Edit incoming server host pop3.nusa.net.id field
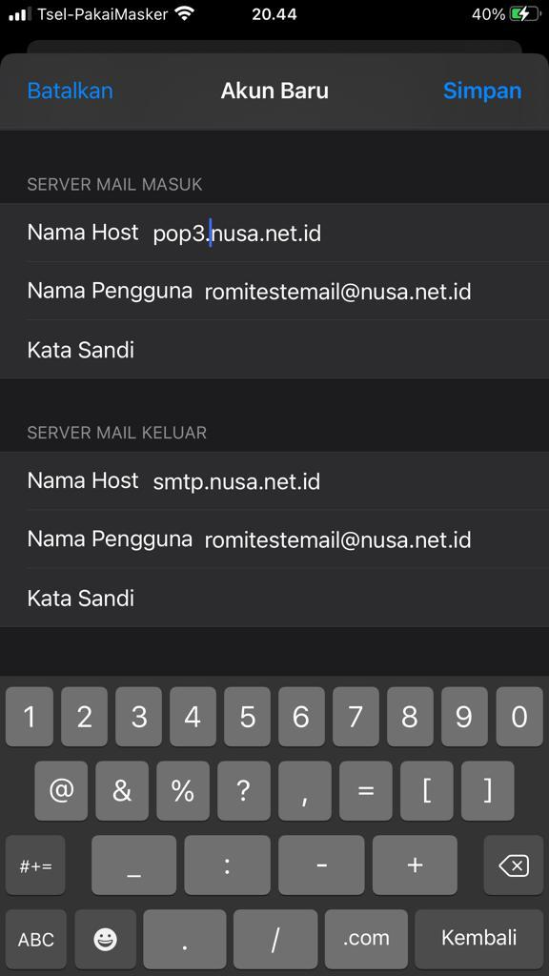 click(274, 233)
